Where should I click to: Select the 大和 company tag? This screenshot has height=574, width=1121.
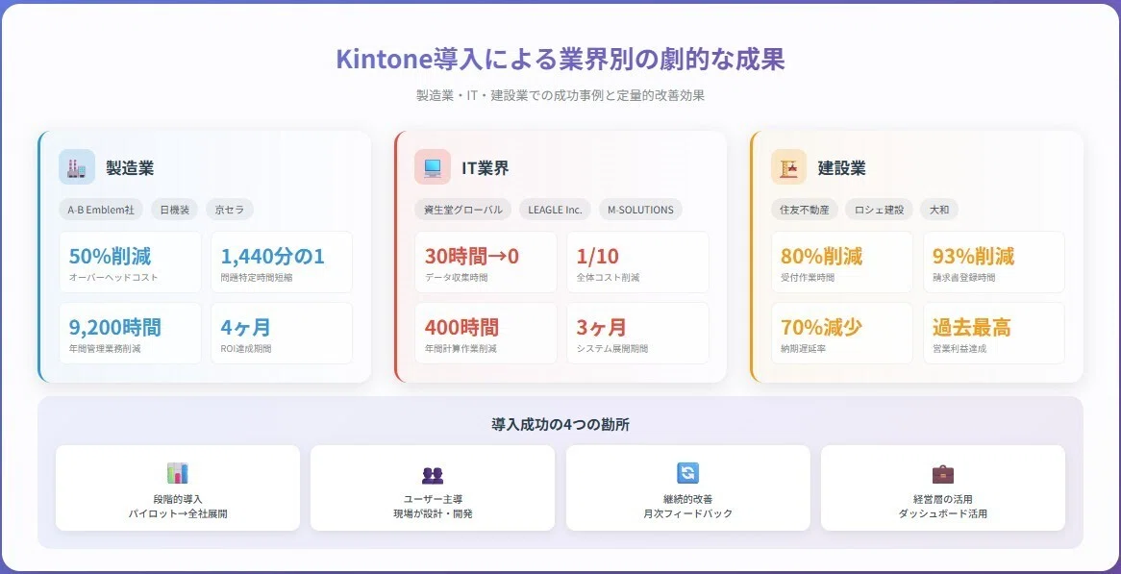point(938,210)
